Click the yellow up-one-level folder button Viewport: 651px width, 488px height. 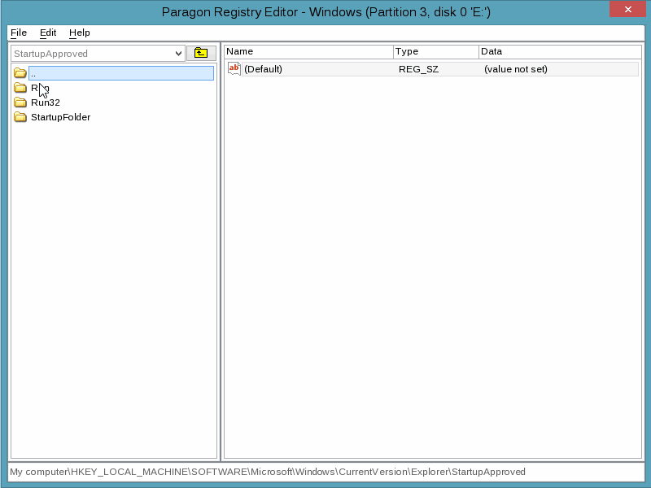coord(201,53)
